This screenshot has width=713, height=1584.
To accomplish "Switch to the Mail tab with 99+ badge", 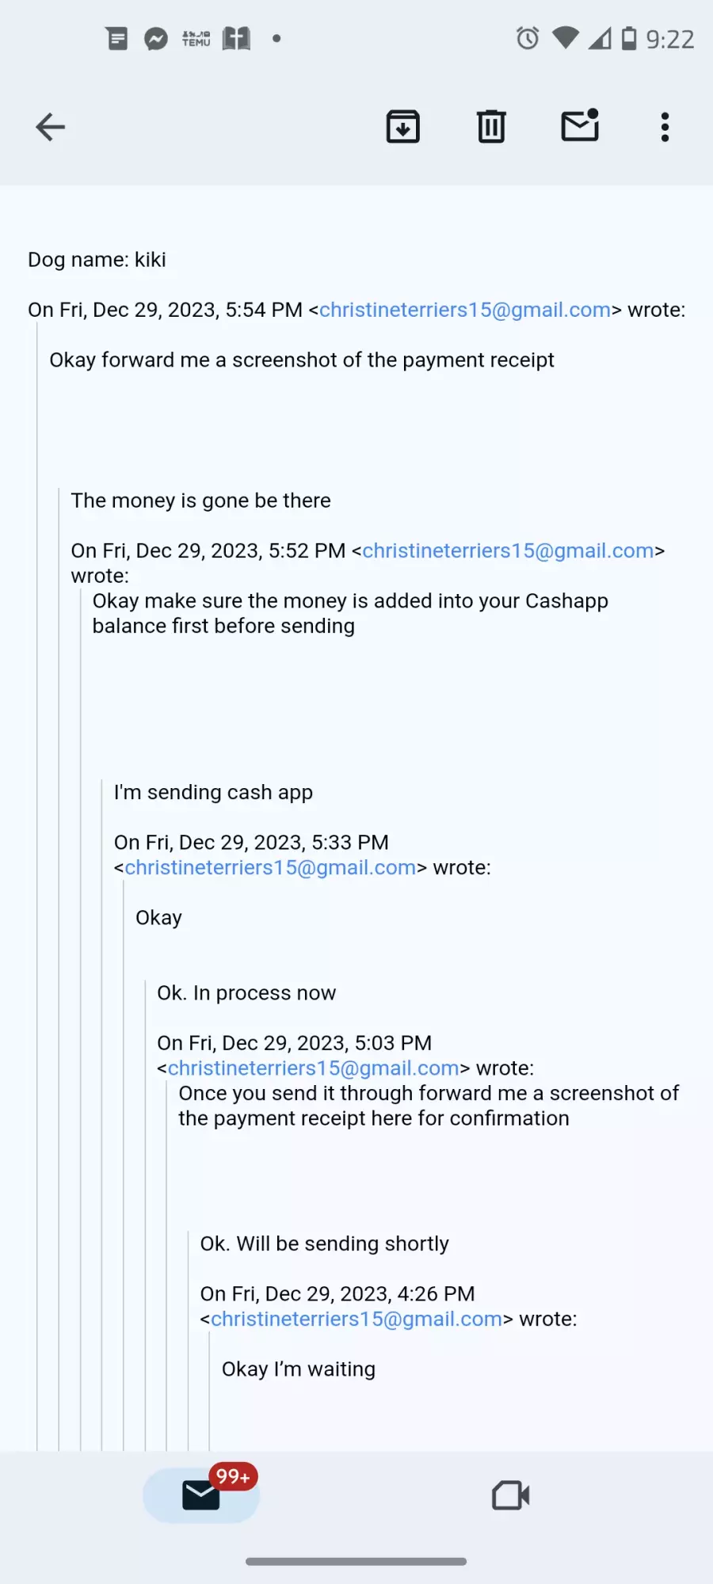I will pos(201,1495).
